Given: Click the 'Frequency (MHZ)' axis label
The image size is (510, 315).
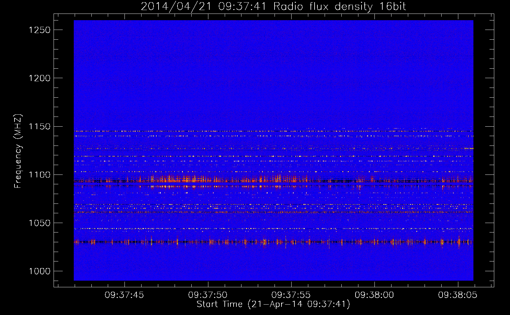Looking at the screenshot, I should (18, 151).
